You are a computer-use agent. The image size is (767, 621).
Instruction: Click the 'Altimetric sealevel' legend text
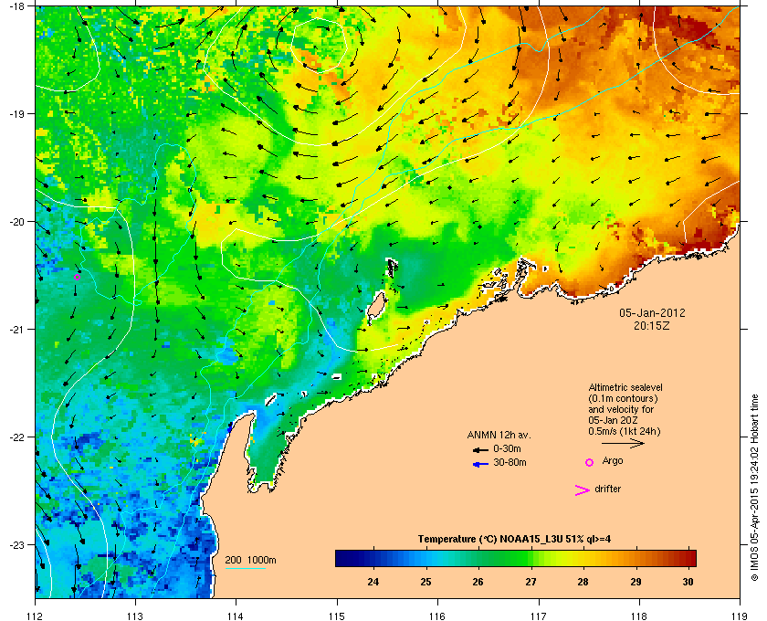click(625, 387)
